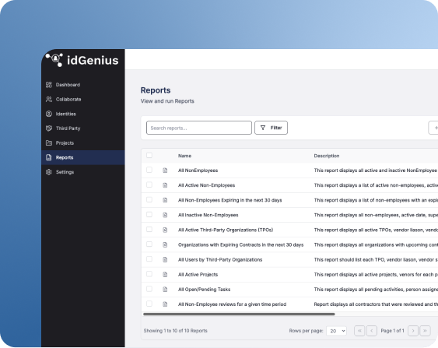
Task: Go to the first page arrow
Action: point(359,331)
